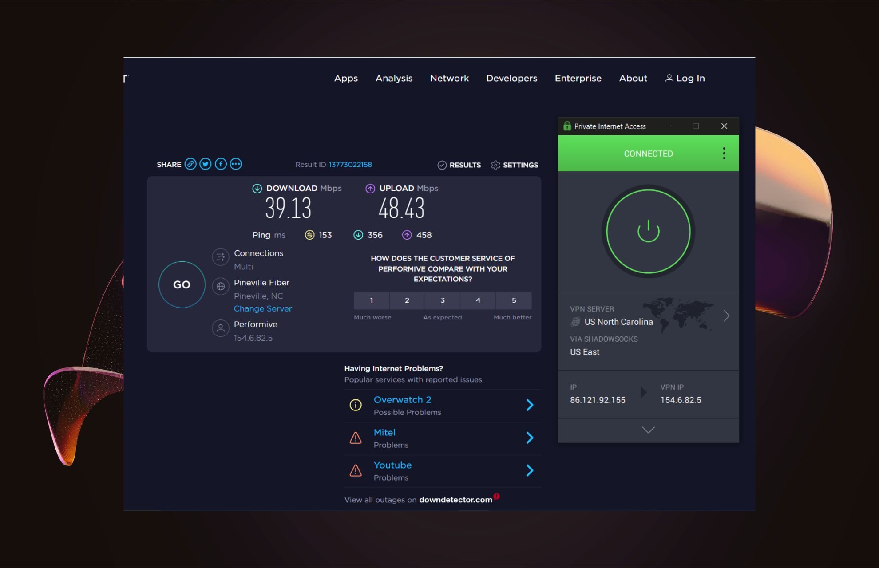Open the Overwatch 2 service link
879x568 pixels.
[x=402, y=400]
